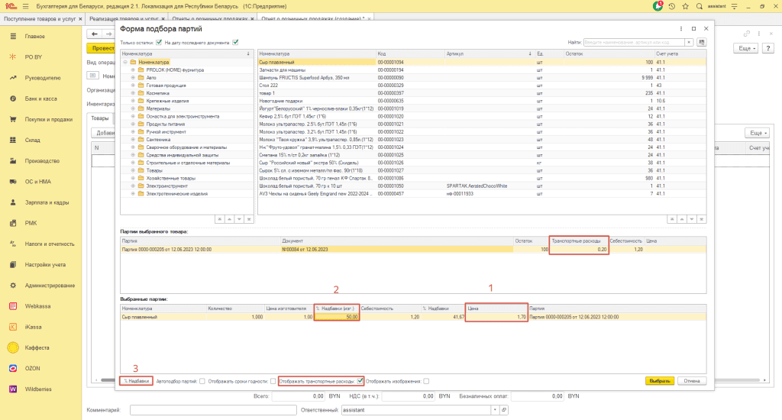This screenshot has height=420, width=782.
Task: Open the Настройки учета icon
Action: coord(13,265)
